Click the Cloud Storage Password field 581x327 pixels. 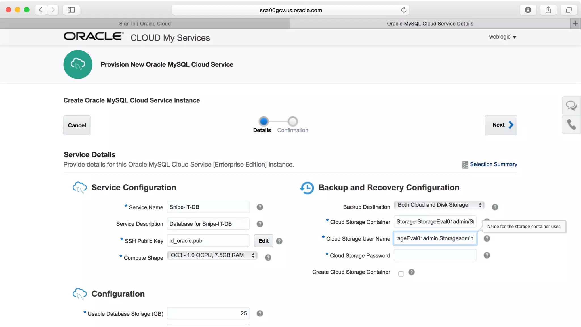pos(435,255)
